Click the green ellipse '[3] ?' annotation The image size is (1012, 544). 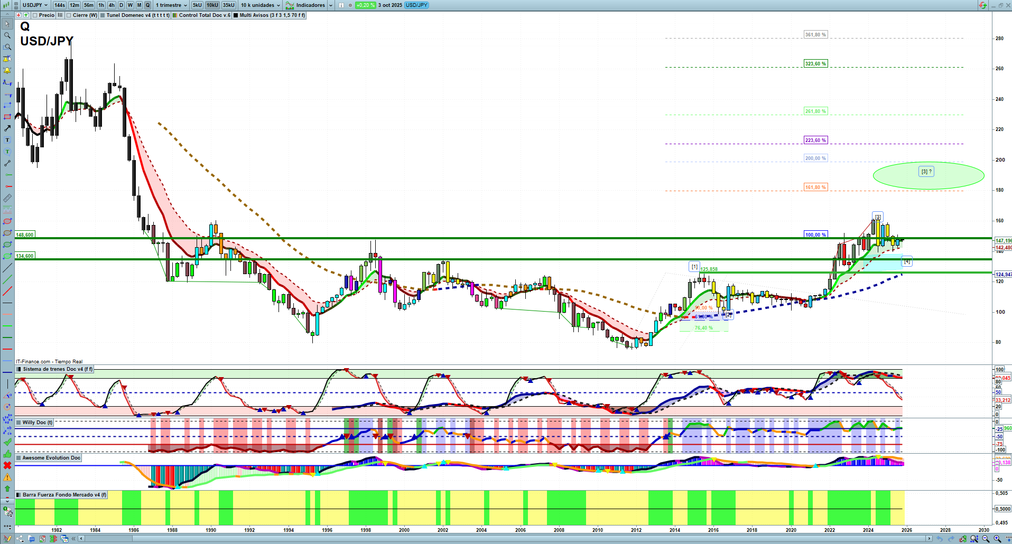point(929,175)
